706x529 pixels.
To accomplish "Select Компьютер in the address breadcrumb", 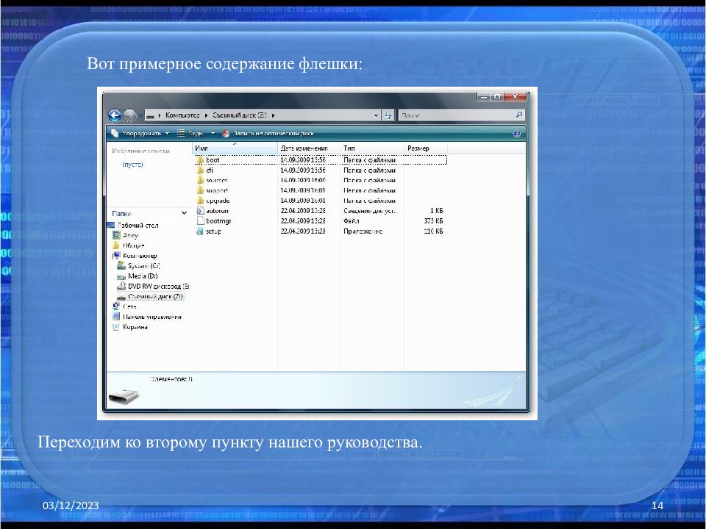I will pyautogui.click(x=182, y=115).
